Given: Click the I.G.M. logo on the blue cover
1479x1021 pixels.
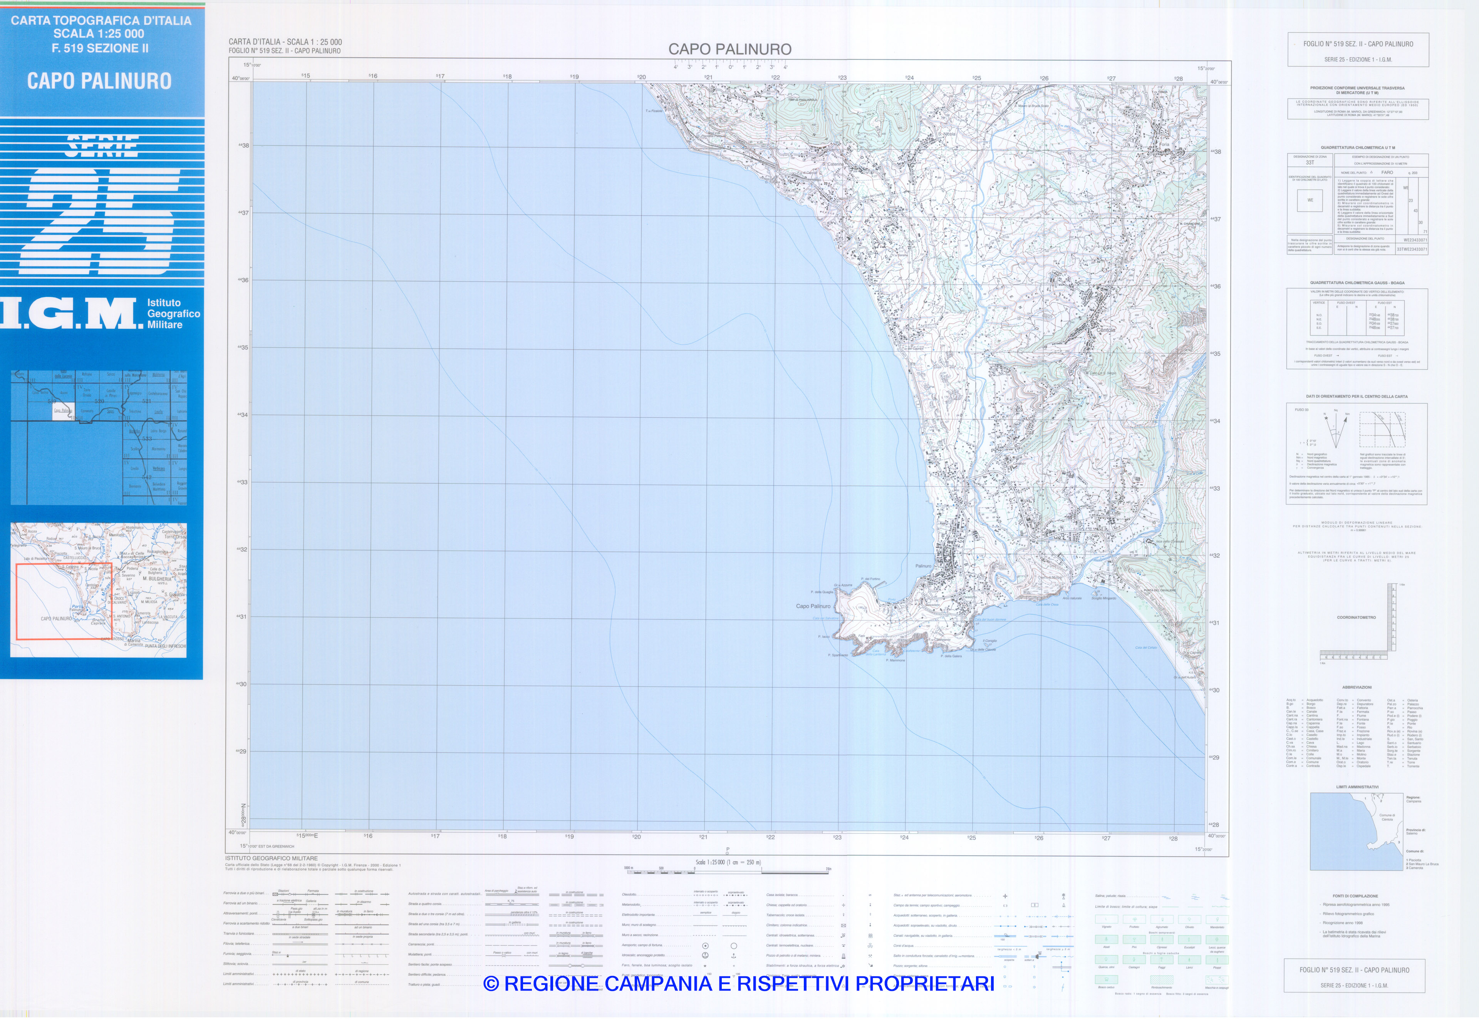Looking at the screenshot, I should point(71,313).
